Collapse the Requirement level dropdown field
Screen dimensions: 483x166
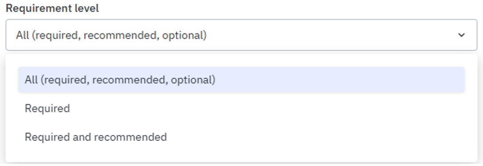[241, 35]
